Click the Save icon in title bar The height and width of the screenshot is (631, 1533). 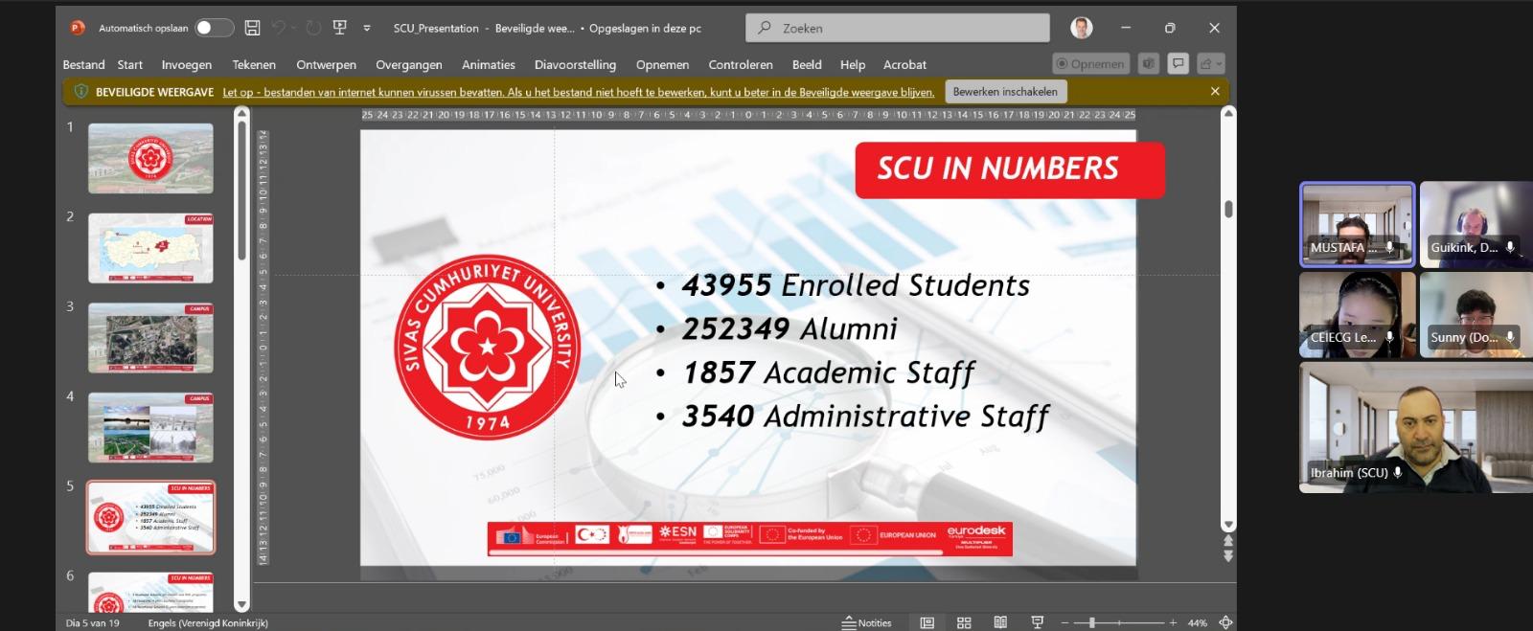252,28
